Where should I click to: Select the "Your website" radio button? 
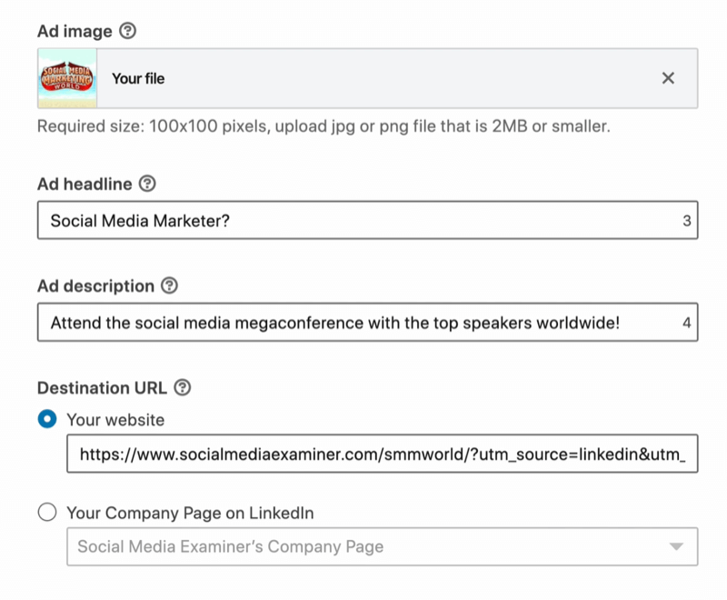click(x=47, y=420)
